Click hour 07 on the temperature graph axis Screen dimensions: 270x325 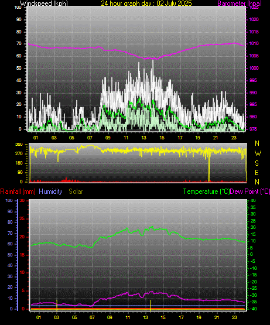pos(92,317)
